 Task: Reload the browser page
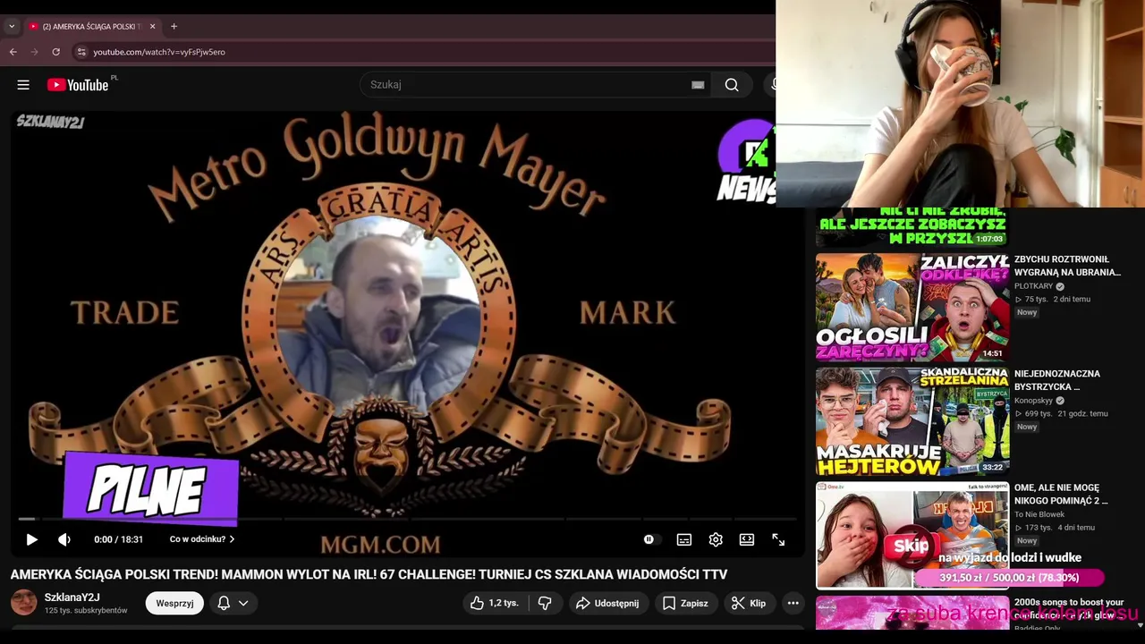click(x=55, y=52)
